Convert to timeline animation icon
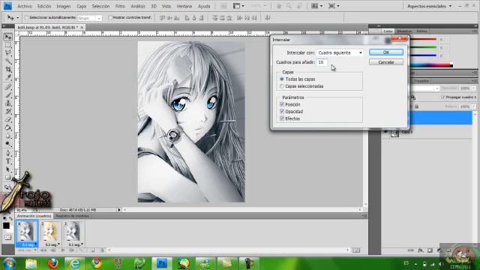The height and width of the screenshot is (270, 480). click(x=356, y=250)
